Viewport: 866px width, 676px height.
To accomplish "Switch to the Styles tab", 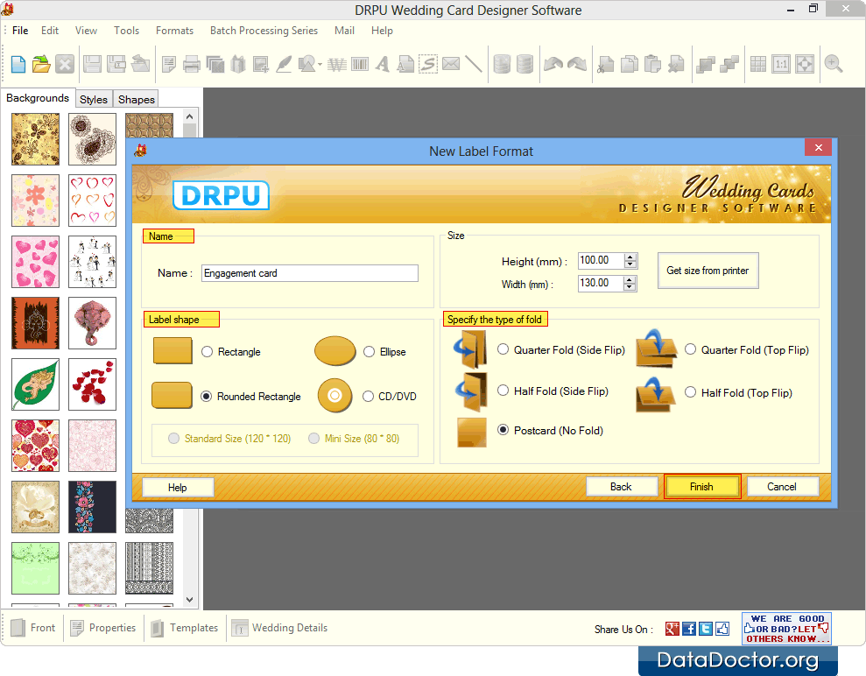I will click(94, 100).
